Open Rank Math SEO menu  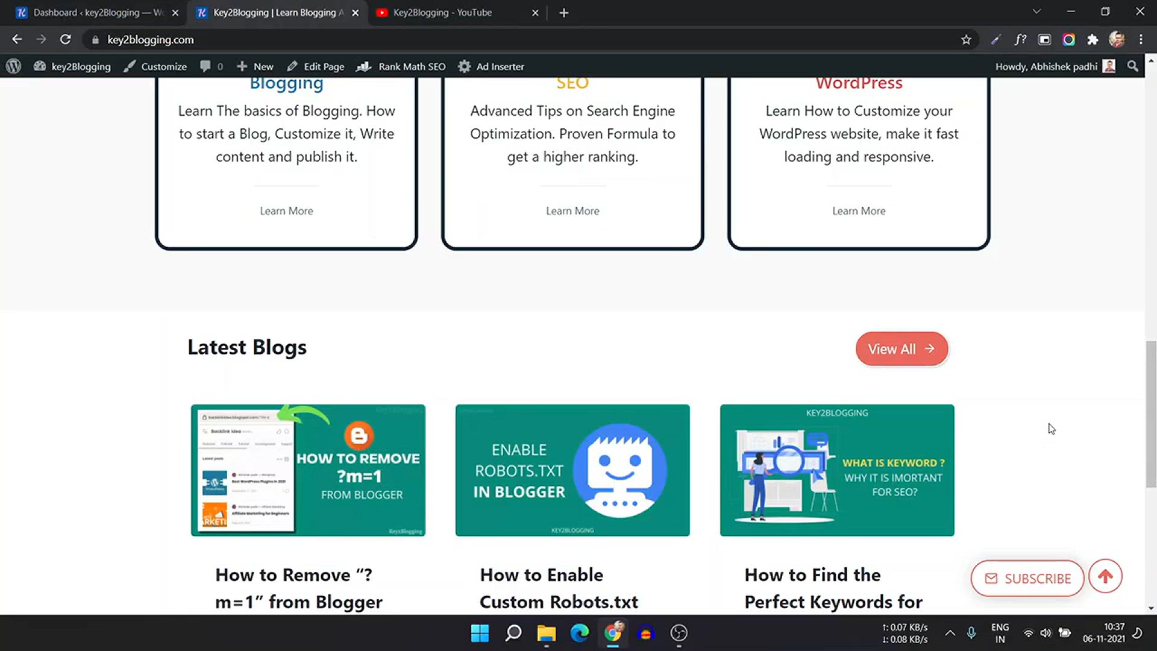(x=401, y=66)
